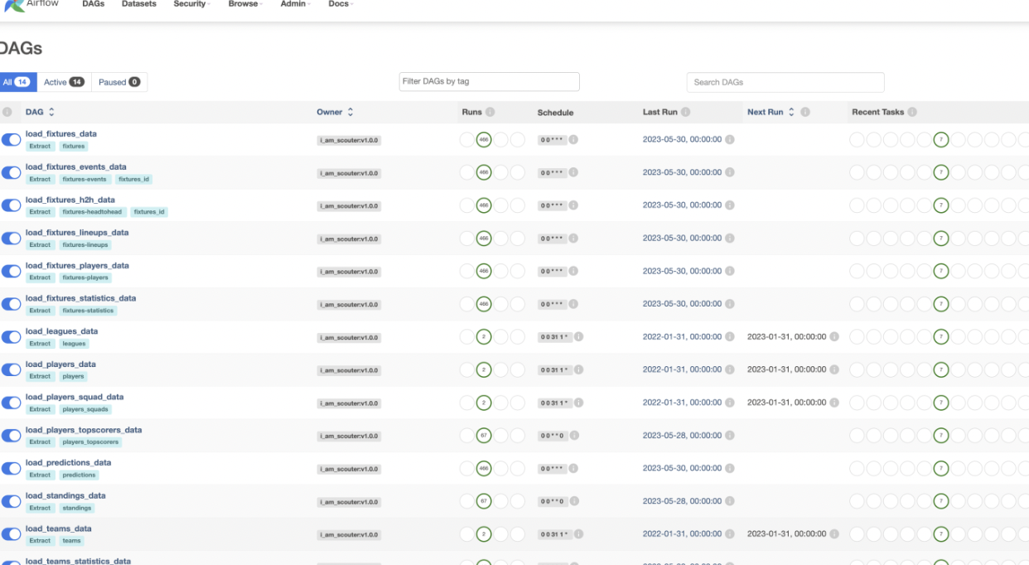The height and width of the screenshot is (565, 1029).
Task: Click the last run info icon for load_players_data
Action: (x=730, y=369)
